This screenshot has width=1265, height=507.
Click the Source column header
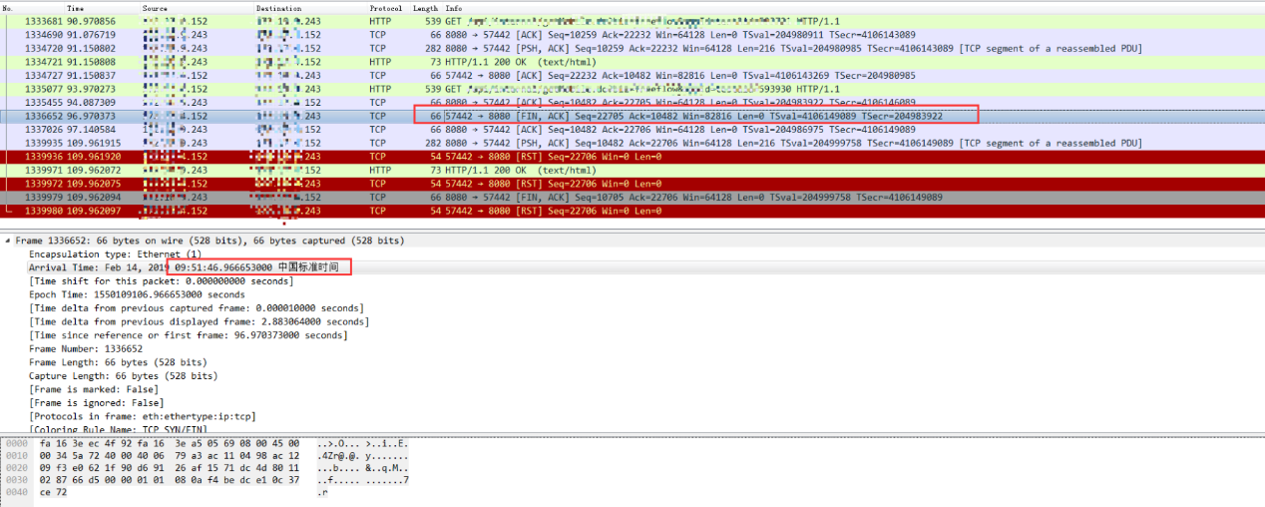click(154, 8)
